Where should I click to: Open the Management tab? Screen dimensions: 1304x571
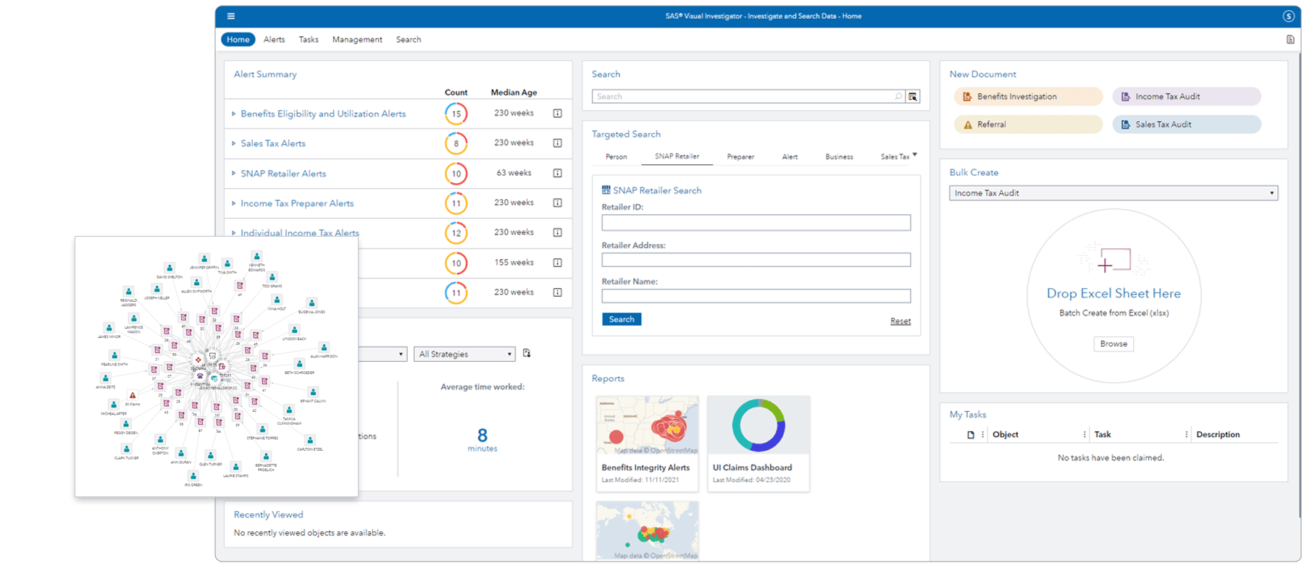[357, 40]
